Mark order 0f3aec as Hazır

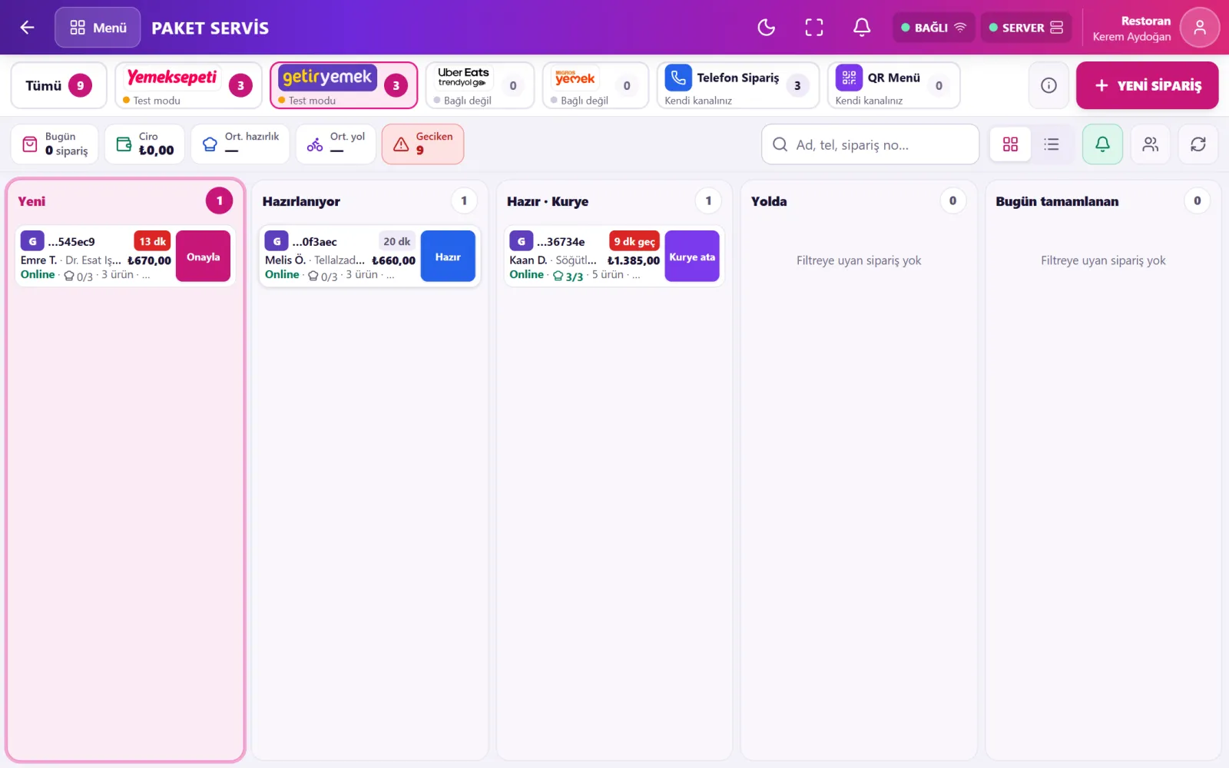448,257
